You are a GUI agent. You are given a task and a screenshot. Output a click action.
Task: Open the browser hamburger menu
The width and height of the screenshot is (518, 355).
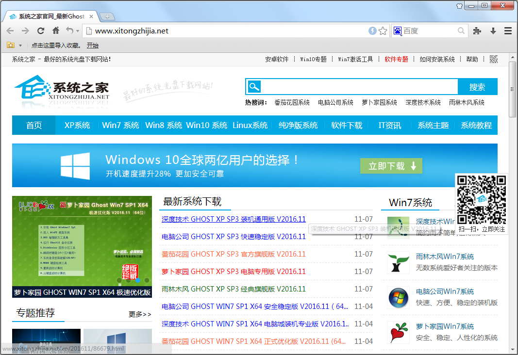coord(508,31)
